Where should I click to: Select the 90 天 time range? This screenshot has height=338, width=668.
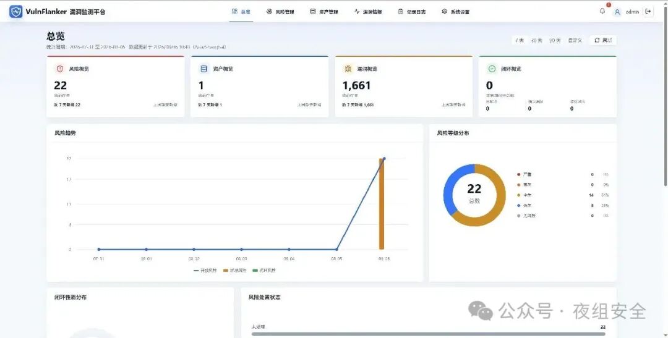[554, 40]
